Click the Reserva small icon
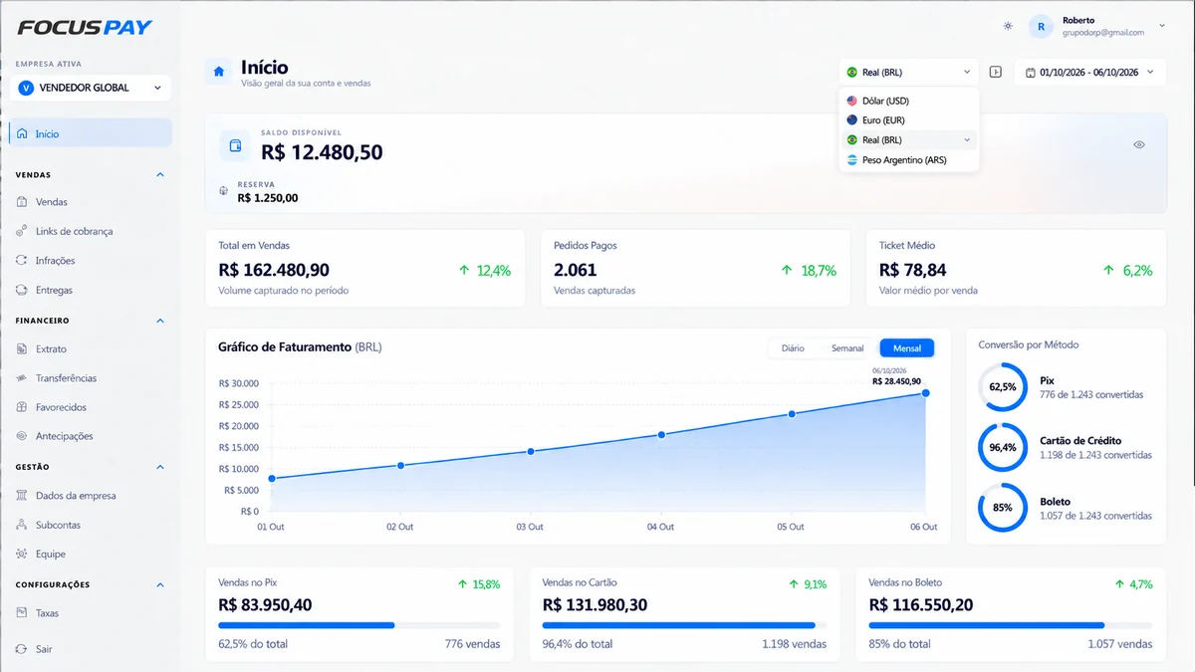This screenshot has height=672, width=1195. tap(223, 191)
